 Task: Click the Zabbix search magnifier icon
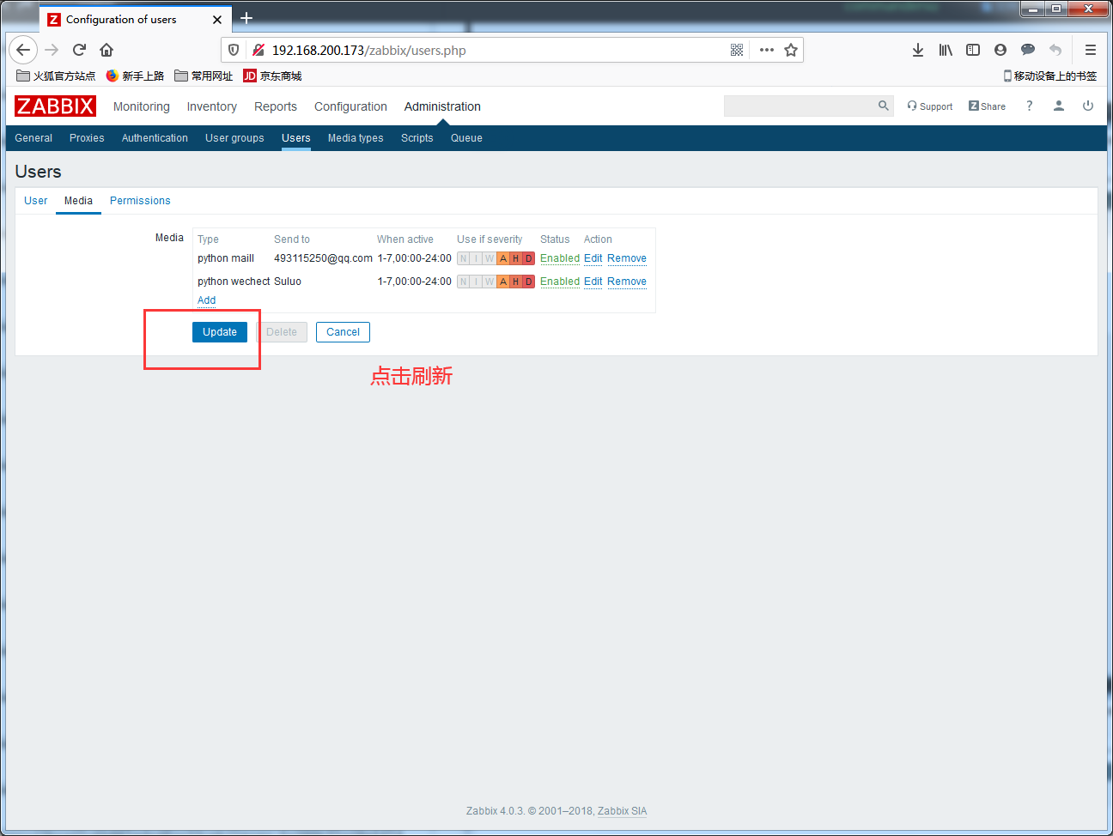pyautogui.click(x=883, y=106)
